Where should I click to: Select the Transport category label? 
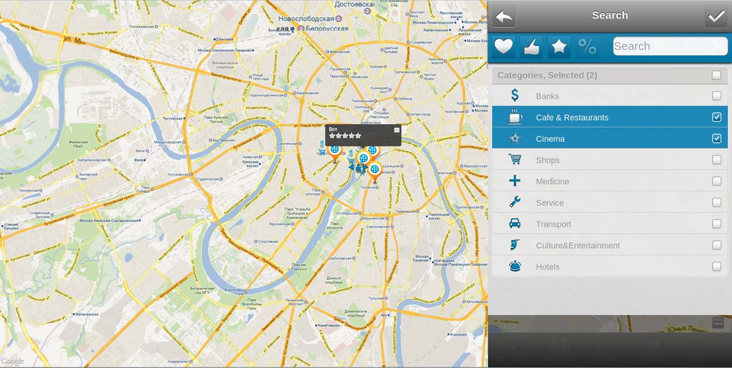(554, 224)
